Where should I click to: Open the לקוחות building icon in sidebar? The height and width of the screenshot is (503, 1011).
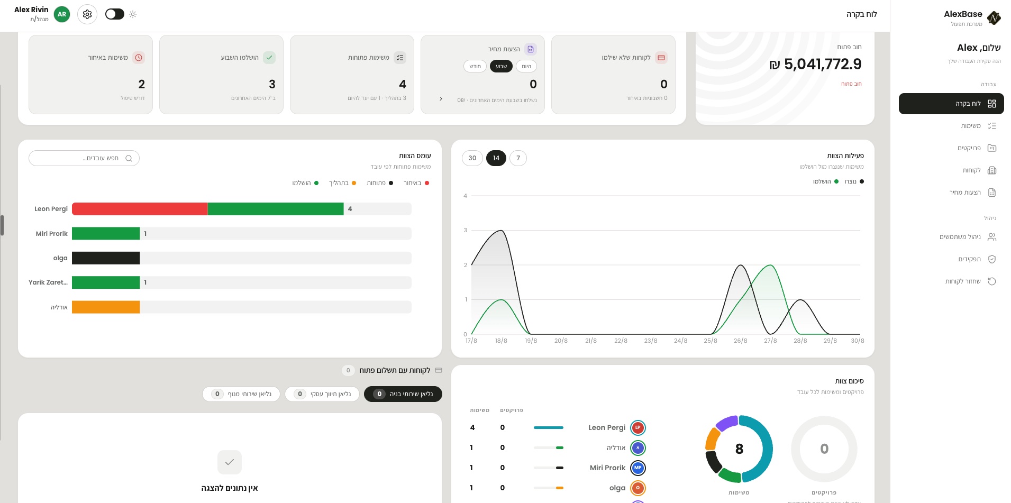(x=992, y=170)
